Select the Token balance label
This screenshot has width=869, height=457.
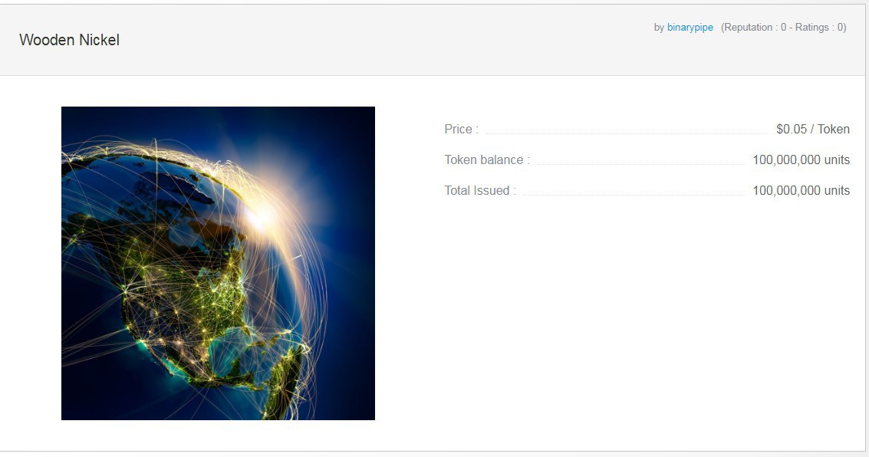click(487, 160)
